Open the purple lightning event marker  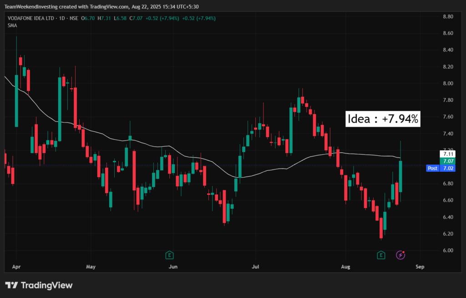coord(400,255)
